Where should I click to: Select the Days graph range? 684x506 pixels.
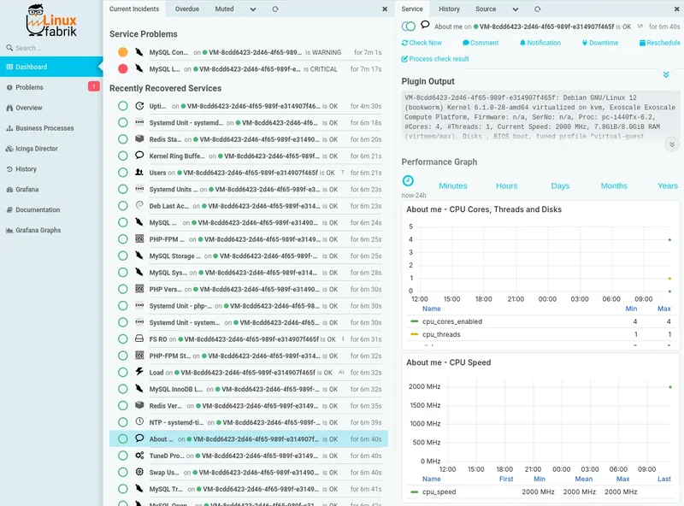(x=560, y=185)
